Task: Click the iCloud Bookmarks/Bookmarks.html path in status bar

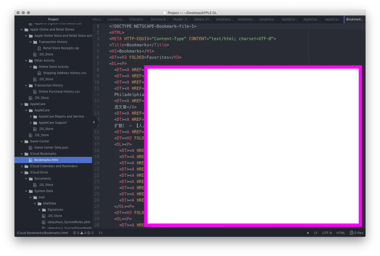Action: (x=42, y=233)
